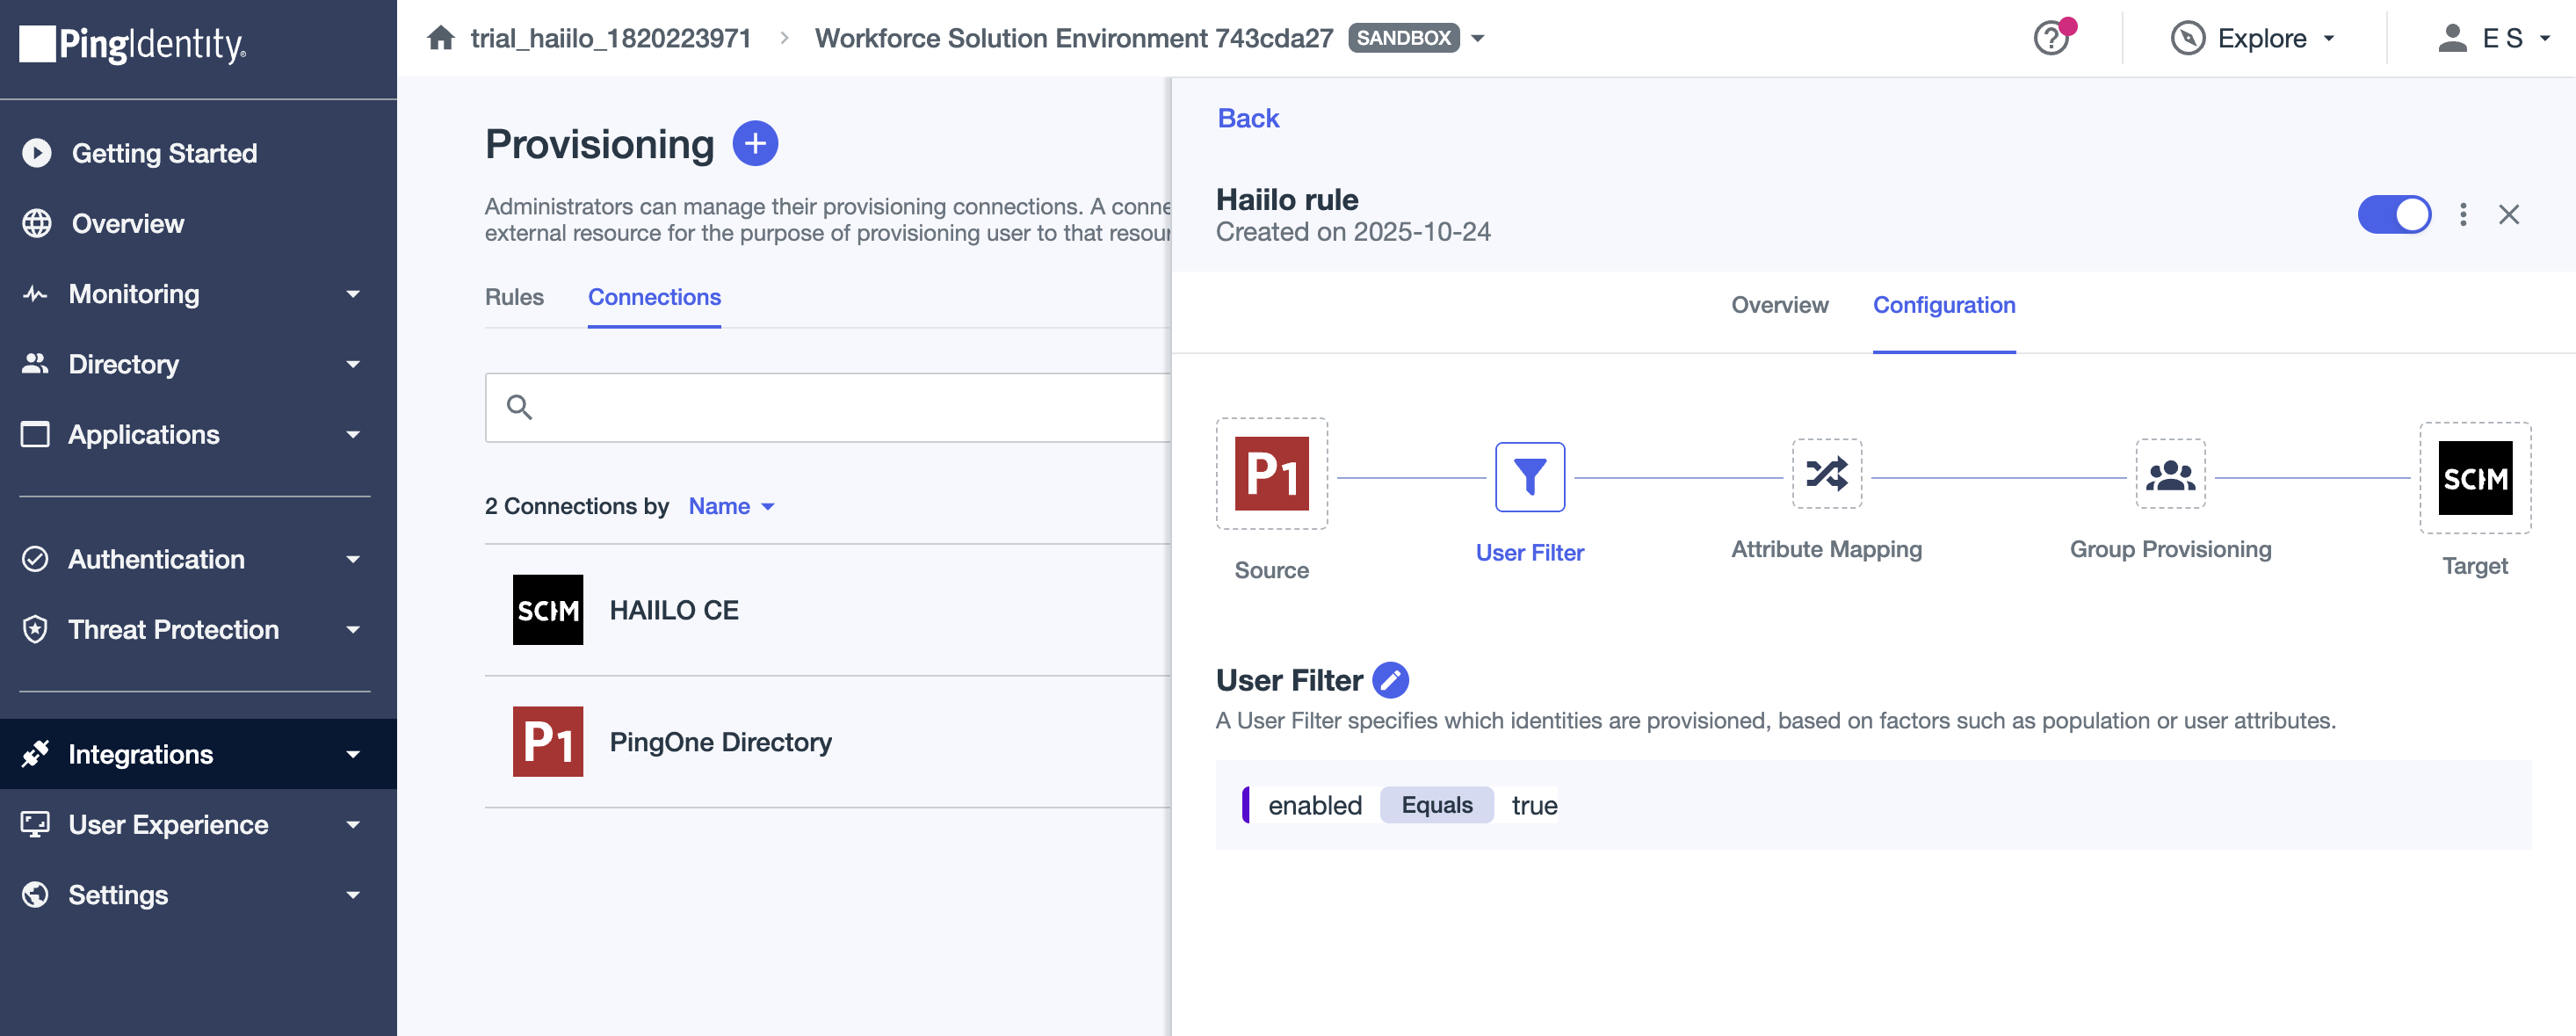Click the true filter value text
Viewport: 2576px width, 1036px height.
coord(1534,805)
